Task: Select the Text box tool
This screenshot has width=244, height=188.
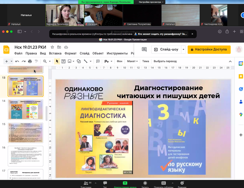Action: [x=63, y=61]
